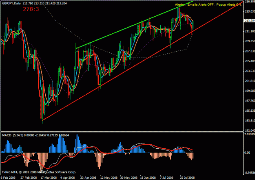Click the 17 Mar 2008 date label
Screen dimensions: 255x180
49,178
